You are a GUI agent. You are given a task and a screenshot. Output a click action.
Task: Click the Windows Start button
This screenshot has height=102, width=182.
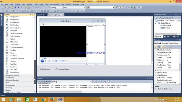coord(3,99)
